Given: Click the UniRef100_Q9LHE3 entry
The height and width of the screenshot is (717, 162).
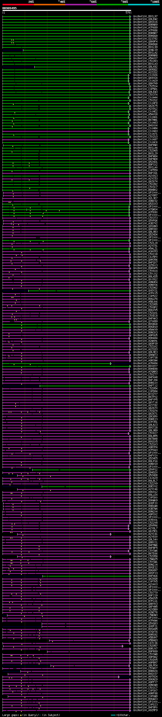Looking at the screenshot, I should point(145,352).
